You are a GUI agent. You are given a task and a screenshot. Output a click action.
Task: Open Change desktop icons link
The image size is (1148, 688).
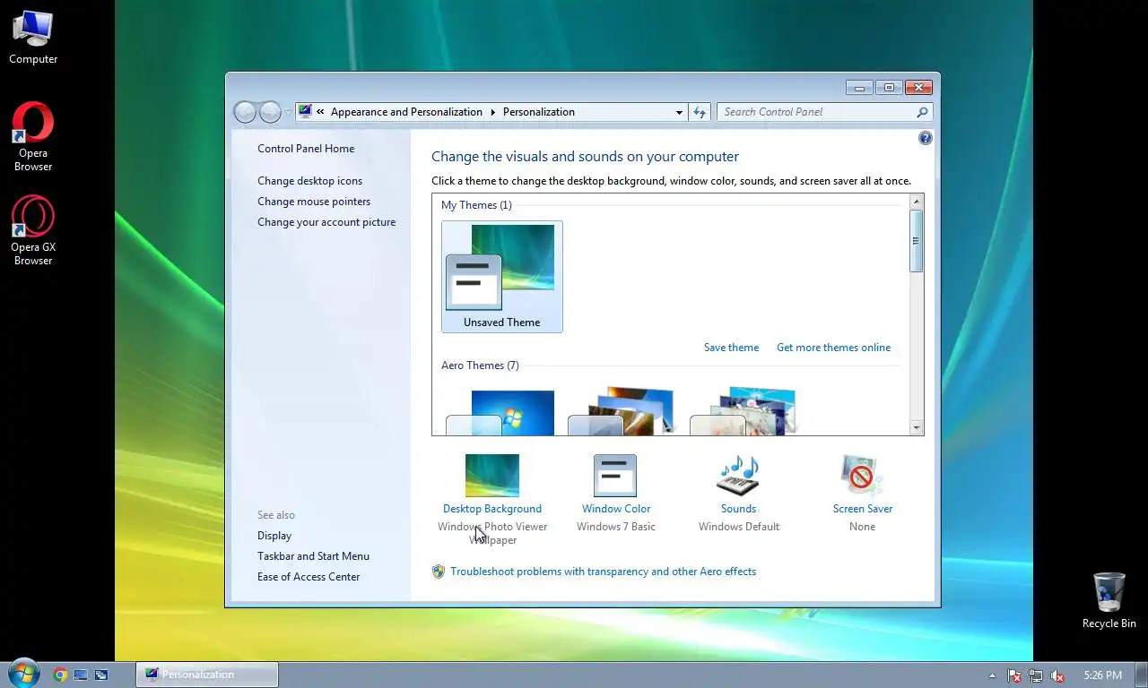pyautogui.click(x=310, y=181)
